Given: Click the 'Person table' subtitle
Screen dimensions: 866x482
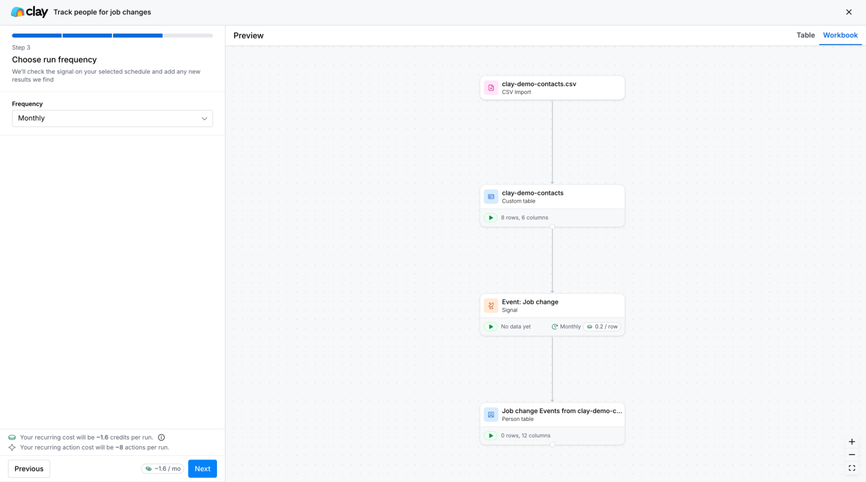Looking at the screenshot, I should point(517,419).
